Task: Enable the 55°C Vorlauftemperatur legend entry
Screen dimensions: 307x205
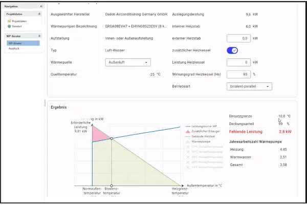Action: coord(204,147)
